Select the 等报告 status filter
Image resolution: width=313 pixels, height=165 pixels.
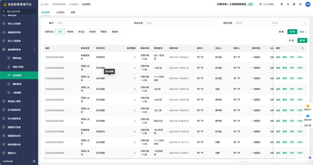click(x=104, y=32)
